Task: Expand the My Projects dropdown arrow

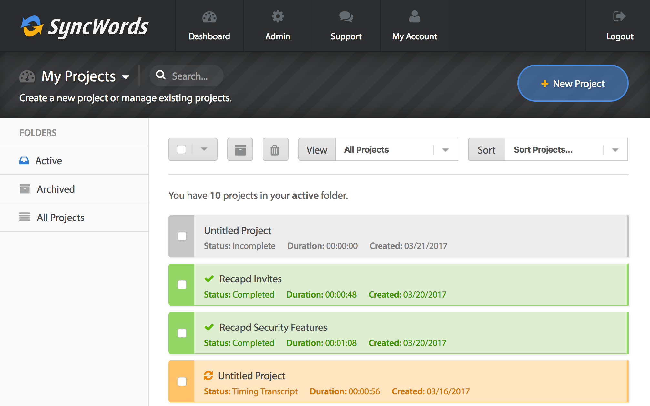Action: click(126, 77)
